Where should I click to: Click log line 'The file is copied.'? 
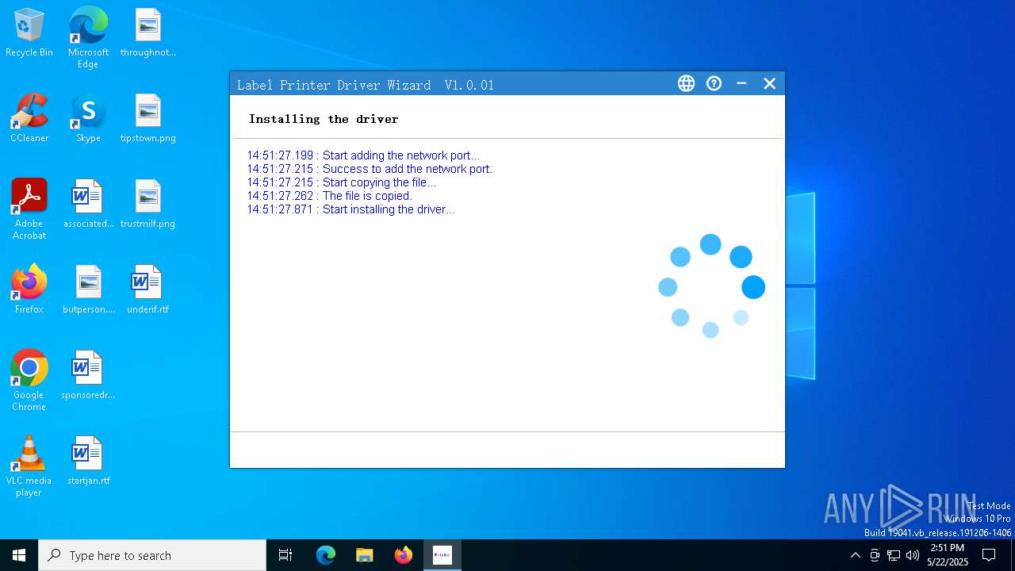click(329, 196)
